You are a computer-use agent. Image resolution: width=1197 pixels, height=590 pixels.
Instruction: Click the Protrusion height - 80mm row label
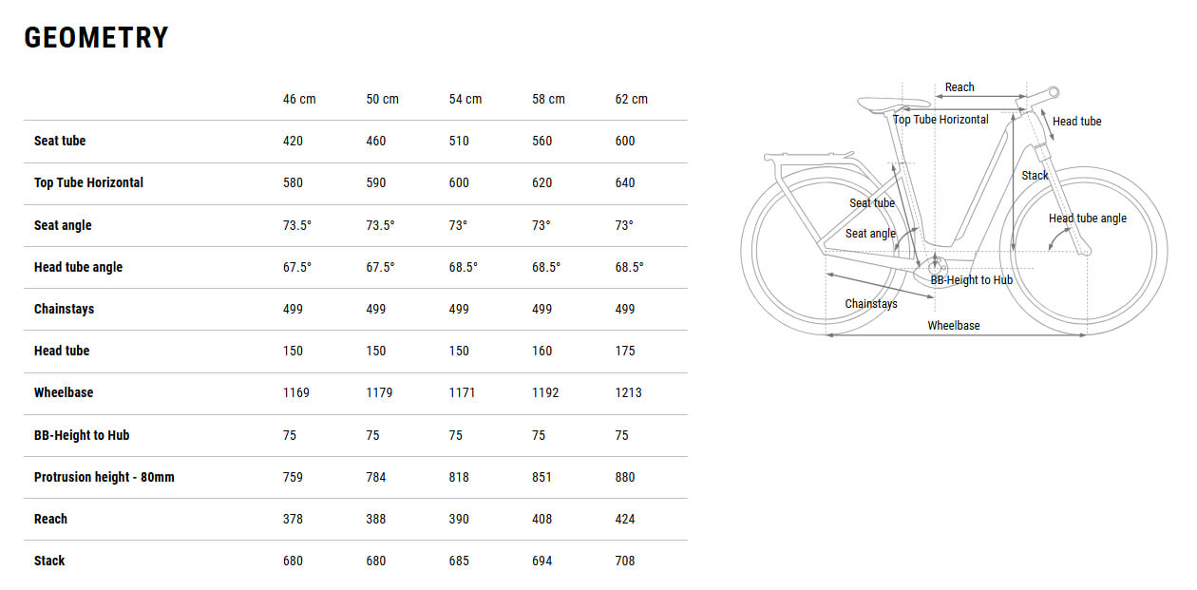pos(104,477)
